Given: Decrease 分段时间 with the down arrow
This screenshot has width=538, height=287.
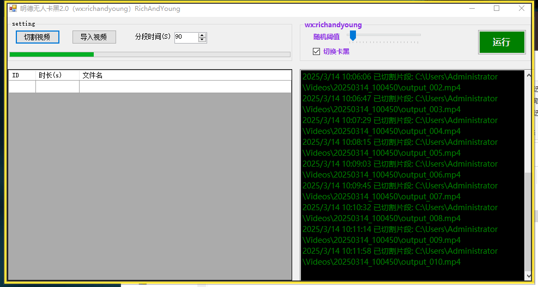Looking at the screenshot, I should [202, 40].
